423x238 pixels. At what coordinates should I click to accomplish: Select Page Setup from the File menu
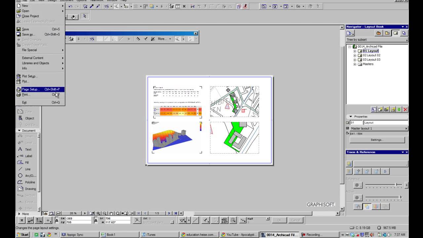[40, 89]
